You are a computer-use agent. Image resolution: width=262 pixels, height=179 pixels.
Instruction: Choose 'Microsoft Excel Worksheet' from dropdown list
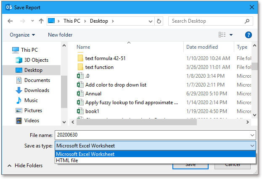155,154
